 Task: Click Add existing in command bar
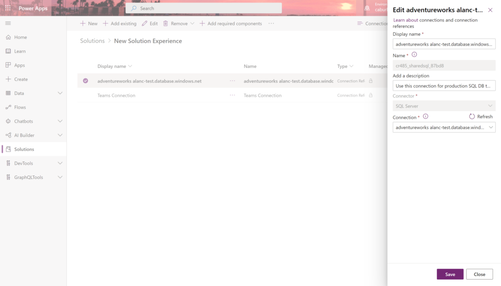[x=119, y=23]
